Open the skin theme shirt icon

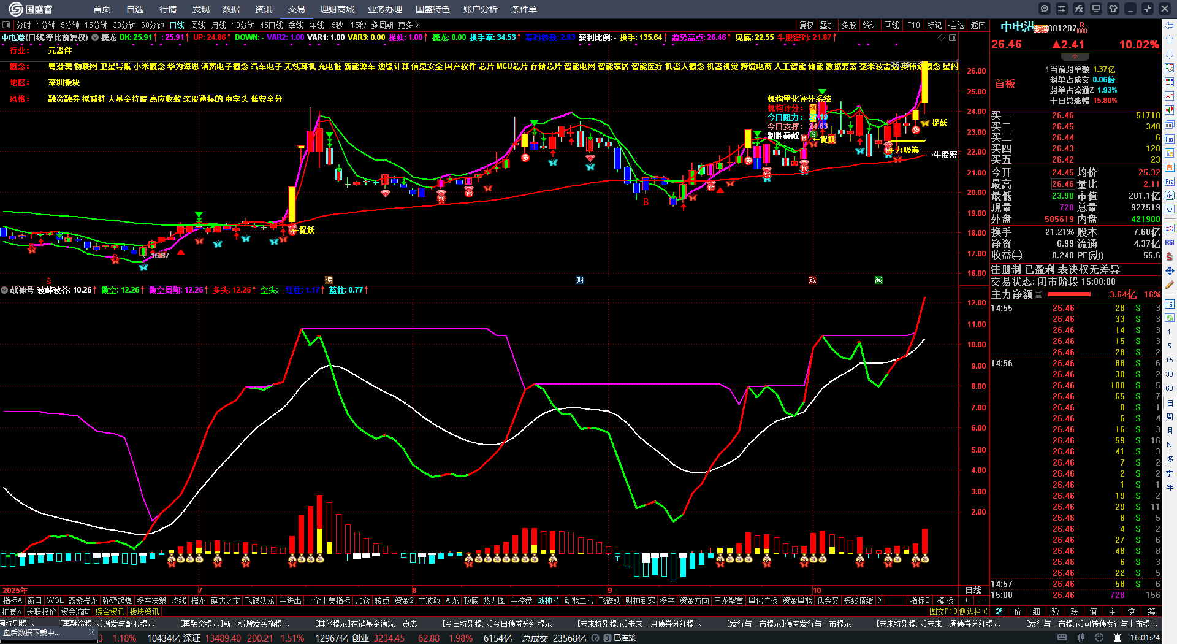point(1113,9)
